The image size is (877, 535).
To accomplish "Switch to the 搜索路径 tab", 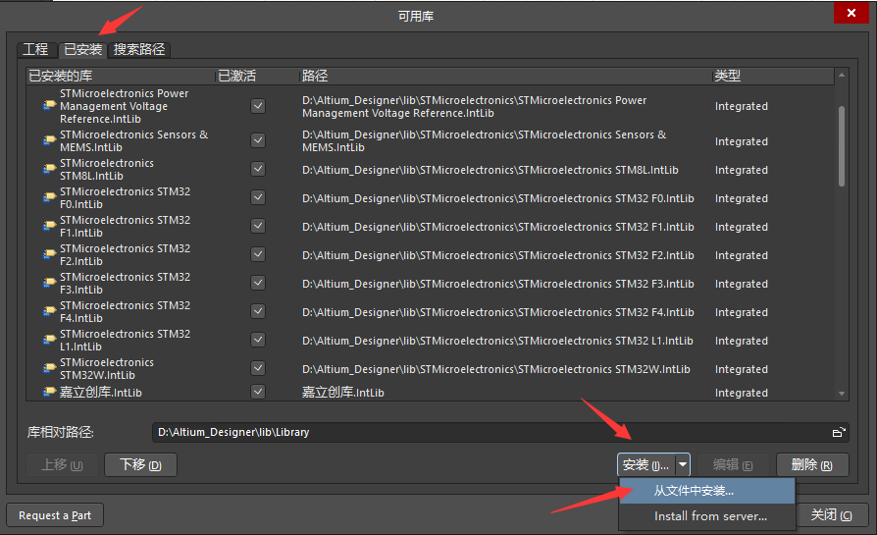I will (x=139, y=49).
